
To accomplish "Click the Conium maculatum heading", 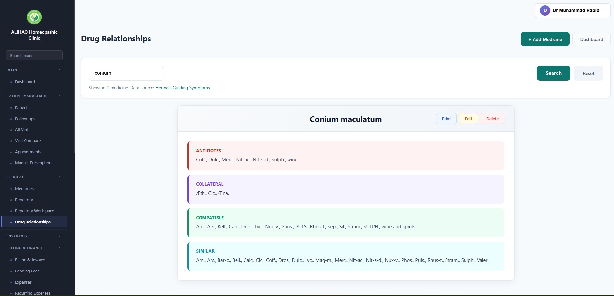I will 346,119.
